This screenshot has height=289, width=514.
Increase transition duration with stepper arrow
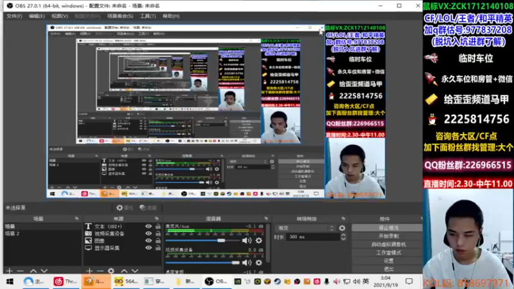pyautogui.click(x=343, y=234)
